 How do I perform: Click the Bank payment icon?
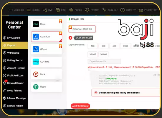[36, 74]
